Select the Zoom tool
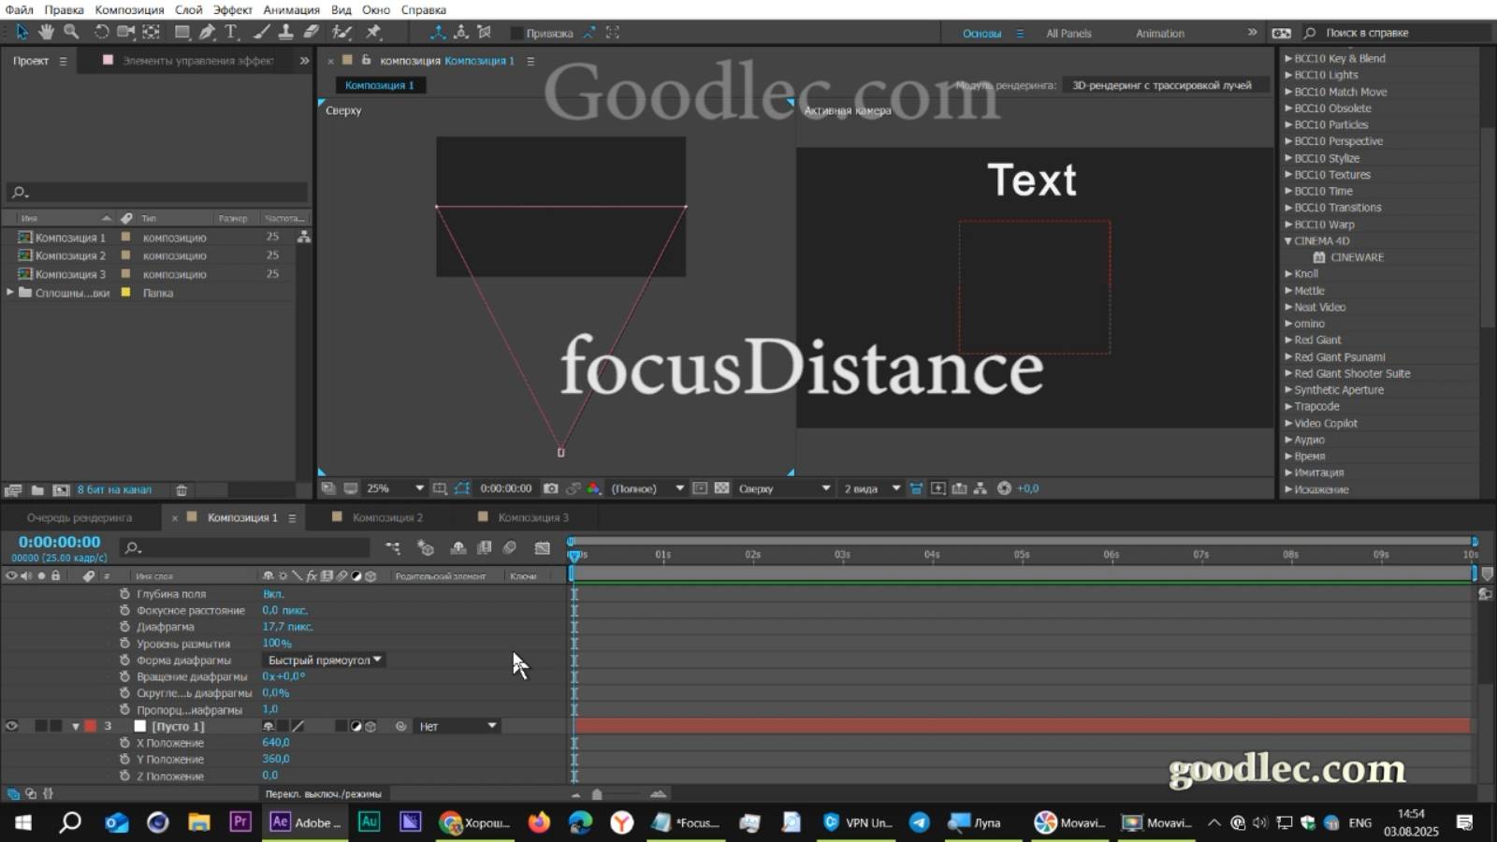 (x=72, y=32)
